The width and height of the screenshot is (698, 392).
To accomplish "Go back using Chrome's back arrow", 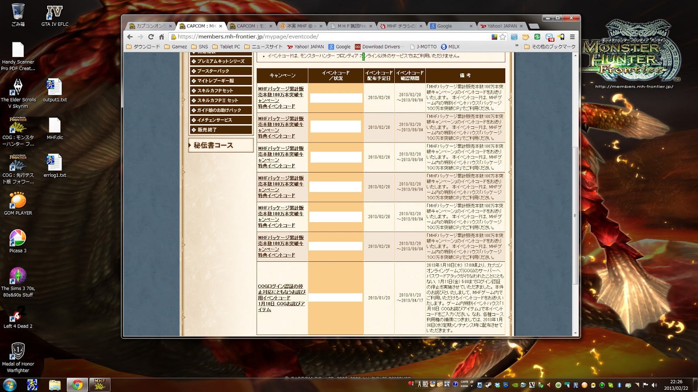I will tap(130, 37).
